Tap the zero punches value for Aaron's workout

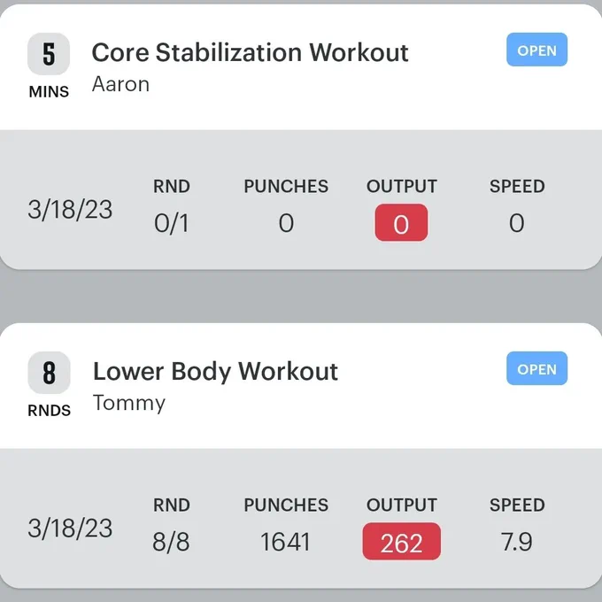[286, 223]
